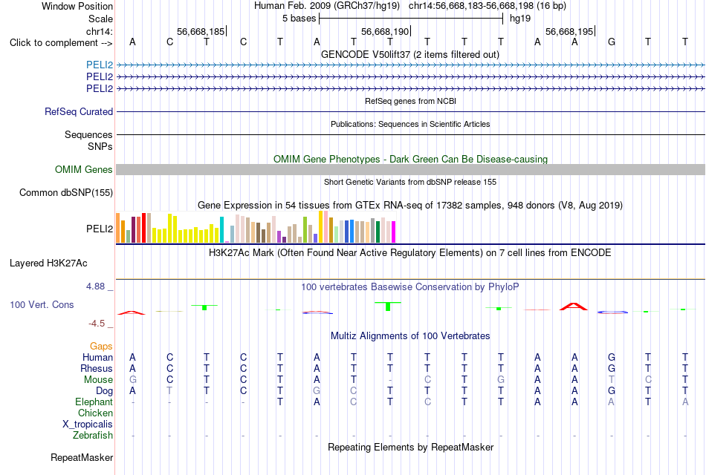Open the GENCODE V50lift37 track title
The height and width of the screenshot is (475, 706).
(409, 54)
